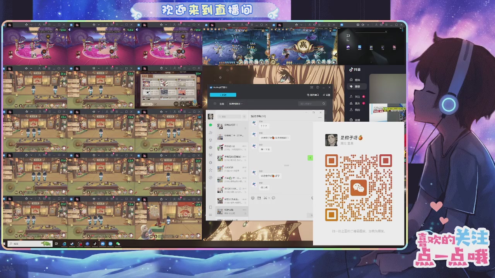
Task: Click the magnifier icon in MuMu manager search
Action: coord(324,103)
